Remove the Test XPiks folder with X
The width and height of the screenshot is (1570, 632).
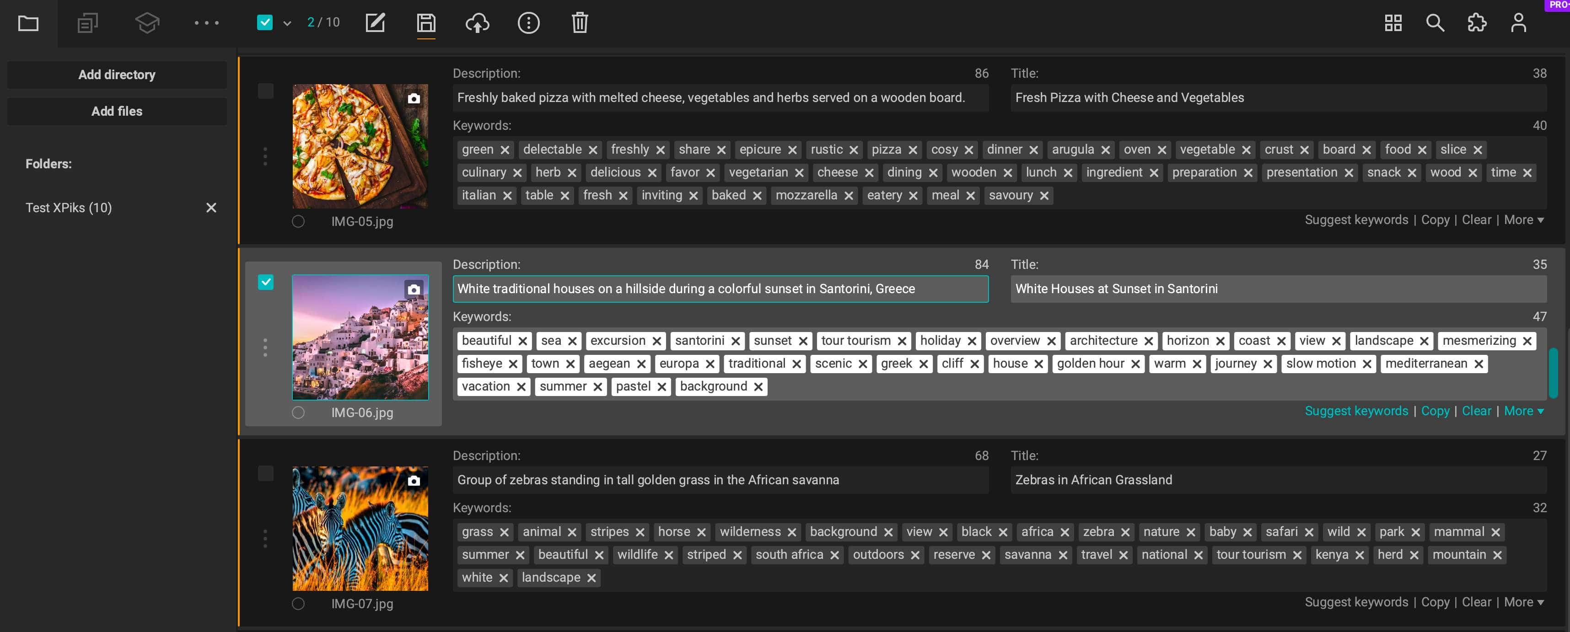coord(211,208)
